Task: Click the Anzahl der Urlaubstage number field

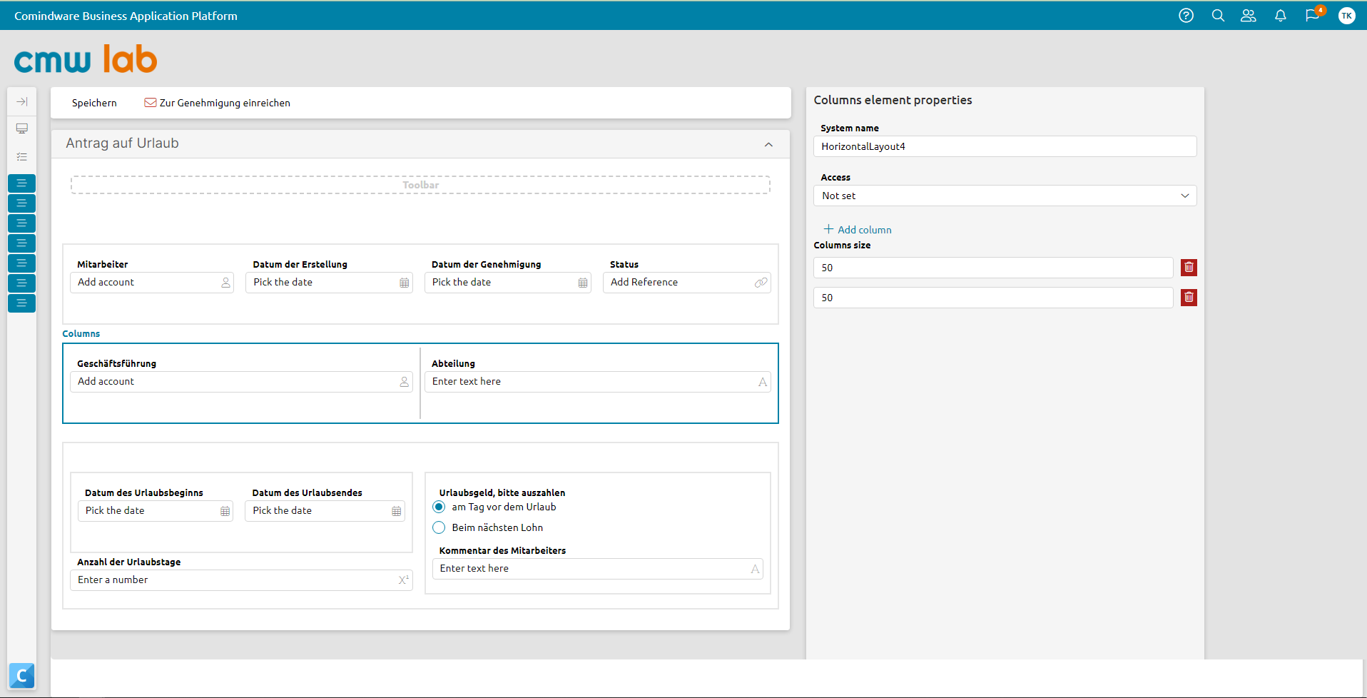Action: [x=241, y=580]
